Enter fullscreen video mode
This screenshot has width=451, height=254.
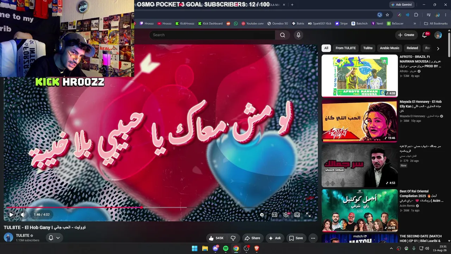(308, 214)
